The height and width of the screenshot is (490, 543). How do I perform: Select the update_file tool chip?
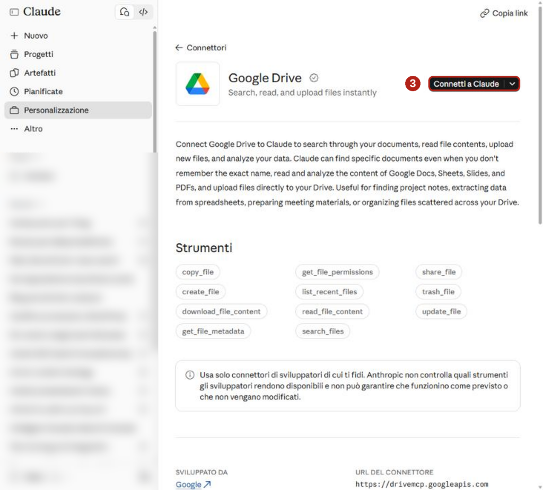pos(441,311)
